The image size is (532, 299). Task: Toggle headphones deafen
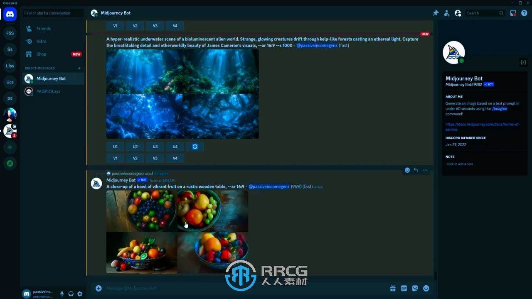pos(71,294)
